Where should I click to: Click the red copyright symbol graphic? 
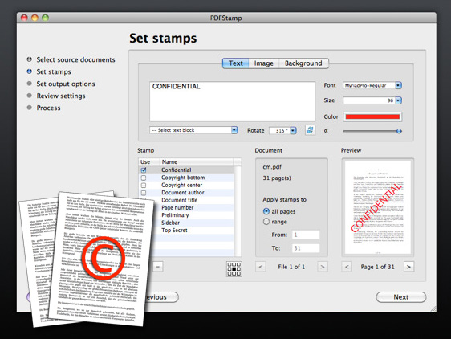pos(104,258)
